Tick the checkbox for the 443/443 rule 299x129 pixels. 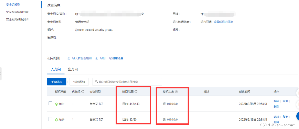pos(50,103)
